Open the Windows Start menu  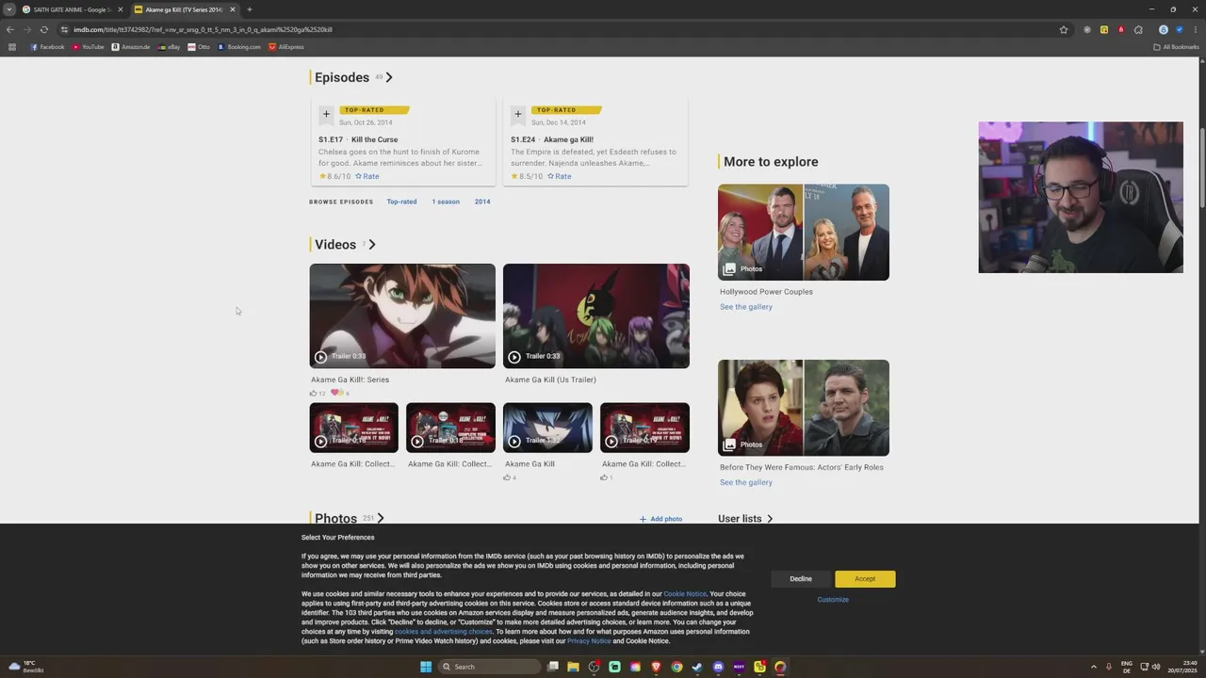[426, 667]
